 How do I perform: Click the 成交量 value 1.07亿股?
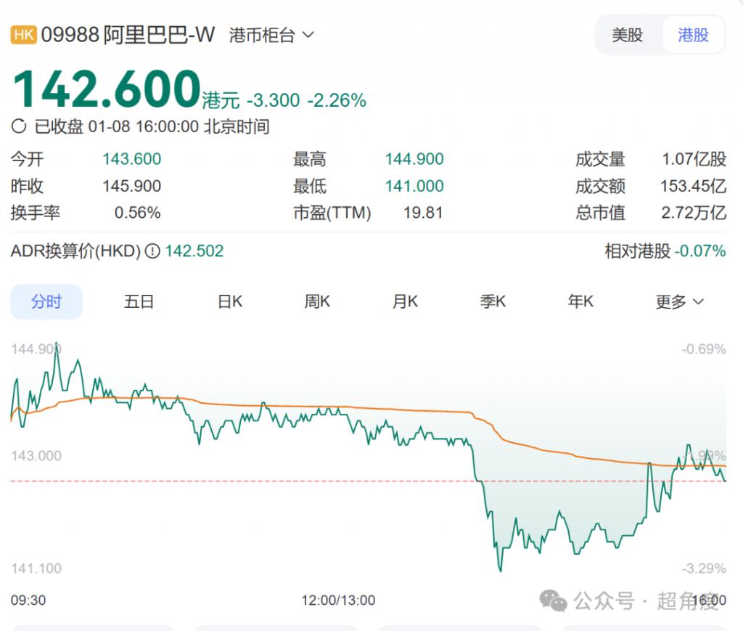(694, 159)
